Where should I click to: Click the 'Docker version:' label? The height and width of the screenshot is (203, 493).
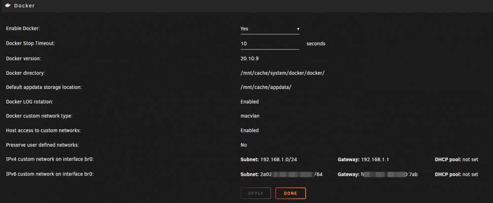pos(24,58)
